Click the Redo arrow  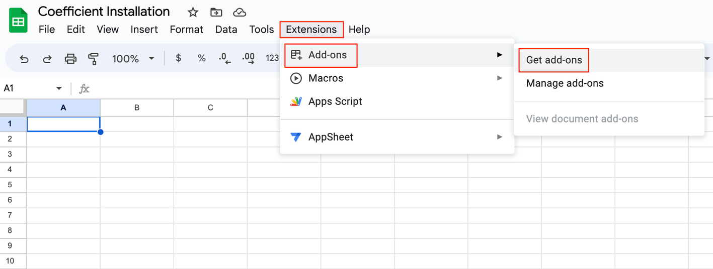pyautogui.click(x=47, y=59)
